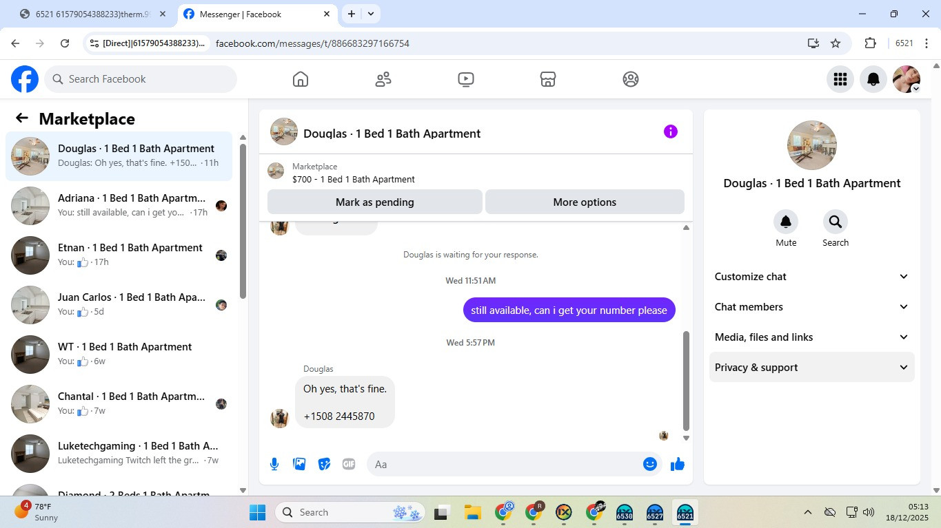Open the account profile picture menu
941x528 pixels.
[x=907, y=79]
